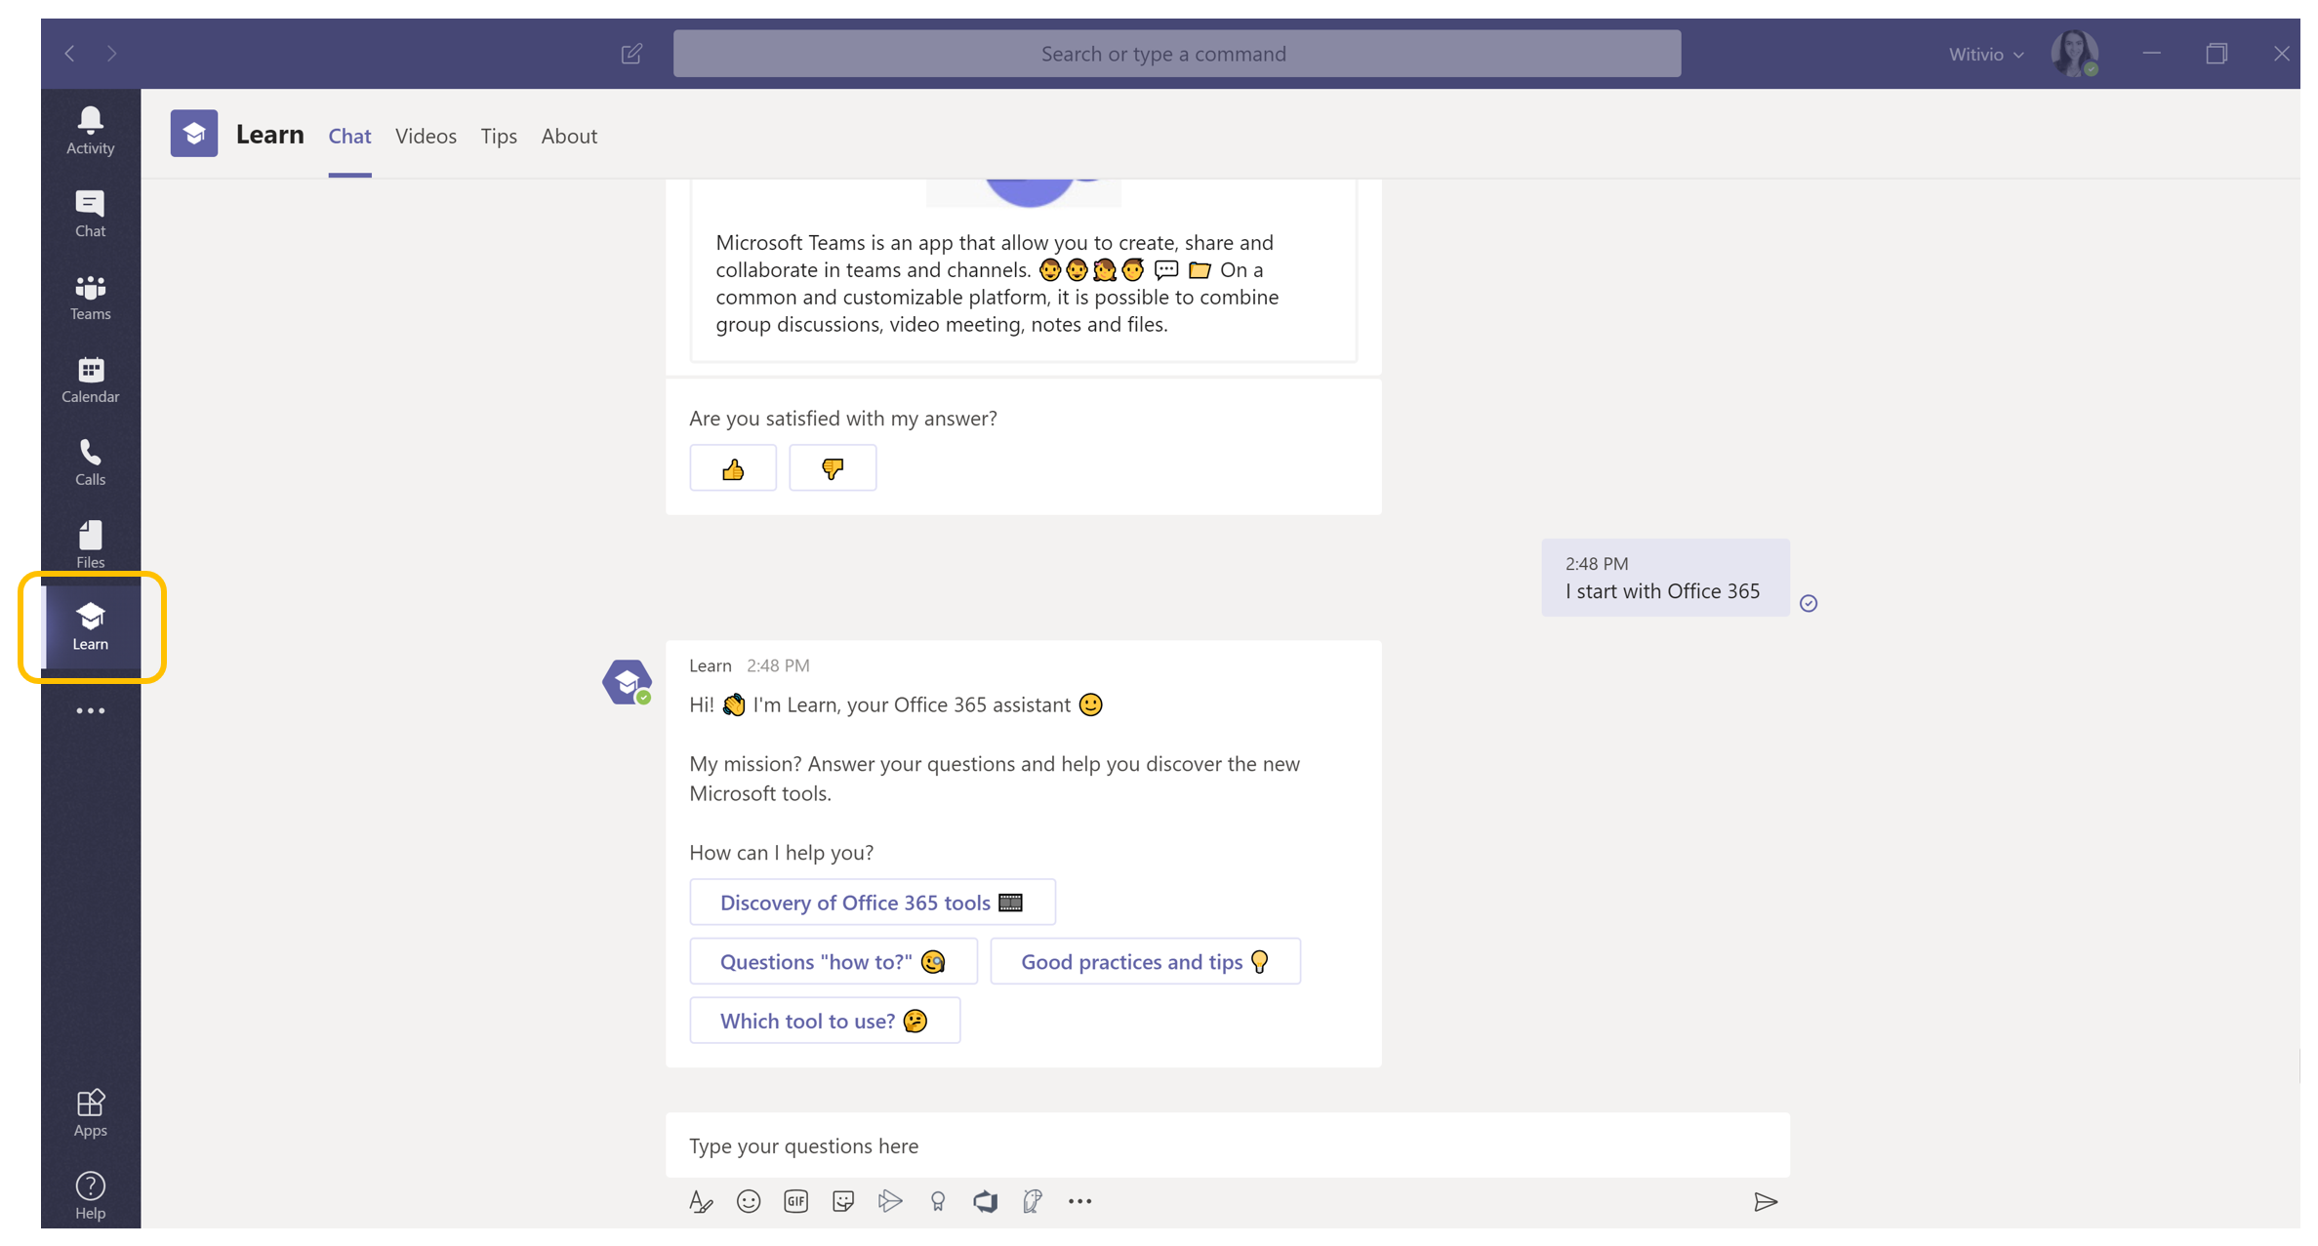Send the message with the send arrow
Image resolution: width=2318 pixels, height=1246 pixels.
point(1766,1202)
